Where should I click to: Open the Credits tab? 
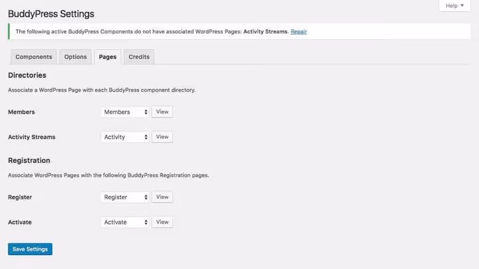(x=139, y=56)
